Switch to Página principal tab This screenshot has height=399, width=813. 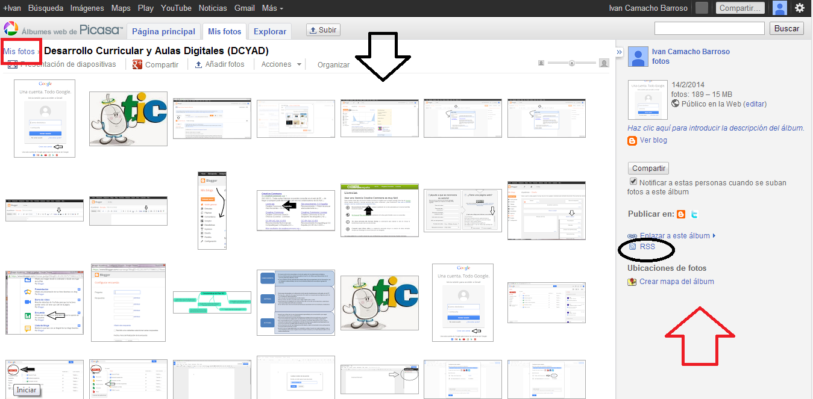(x=164, y=31)
